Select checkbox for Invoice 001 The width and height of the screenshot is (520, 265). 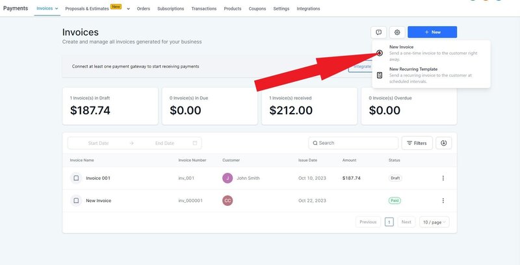[x=76, y=178]
